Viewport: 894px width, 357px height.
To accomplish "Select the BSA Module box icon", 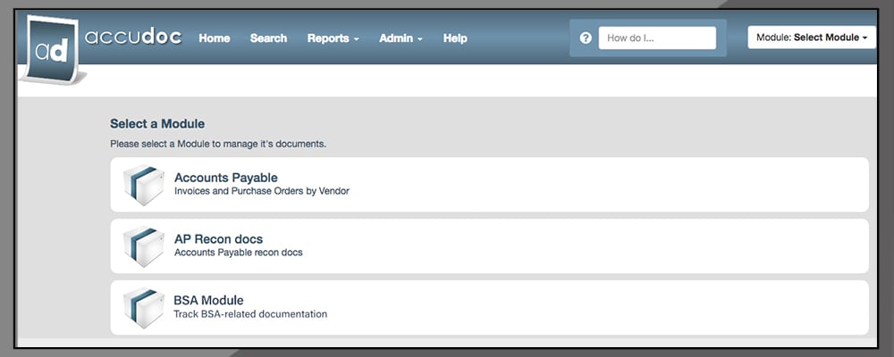I will [x=143, y=308].
